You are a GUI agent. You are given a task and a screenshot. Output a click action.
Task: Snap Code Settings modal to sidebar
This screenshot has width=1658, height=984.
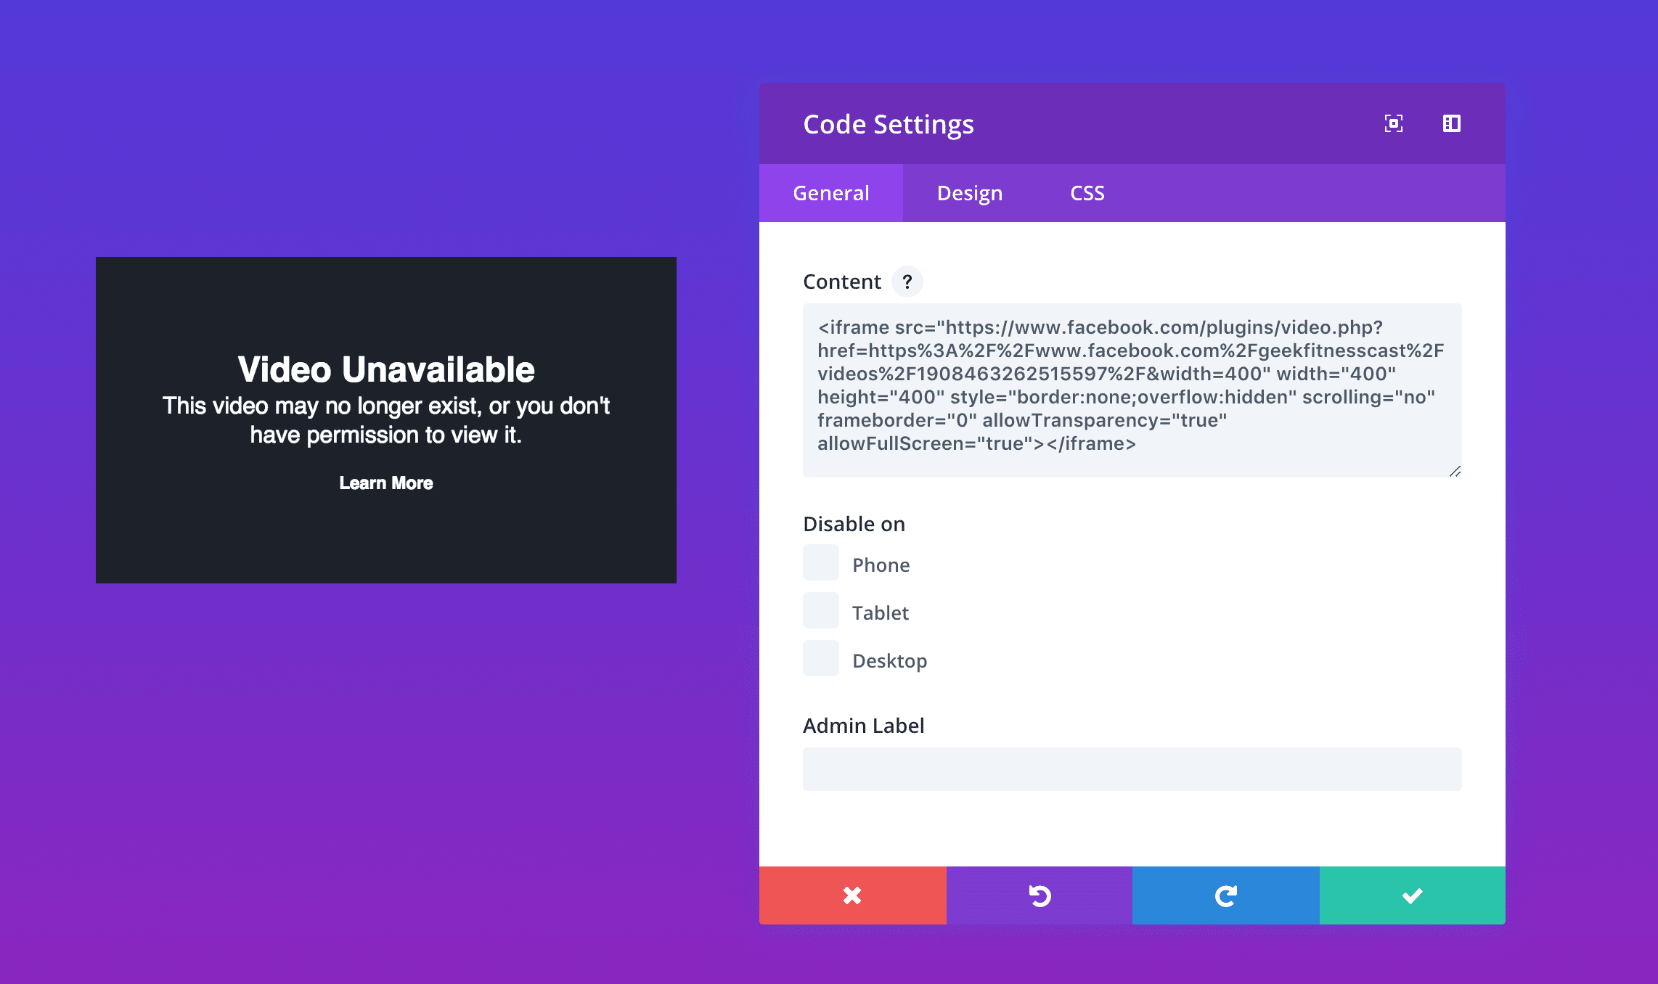coord(1451,123)
